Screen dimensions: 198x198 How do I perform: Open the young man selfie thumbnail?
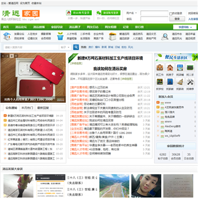coord(146,186)
